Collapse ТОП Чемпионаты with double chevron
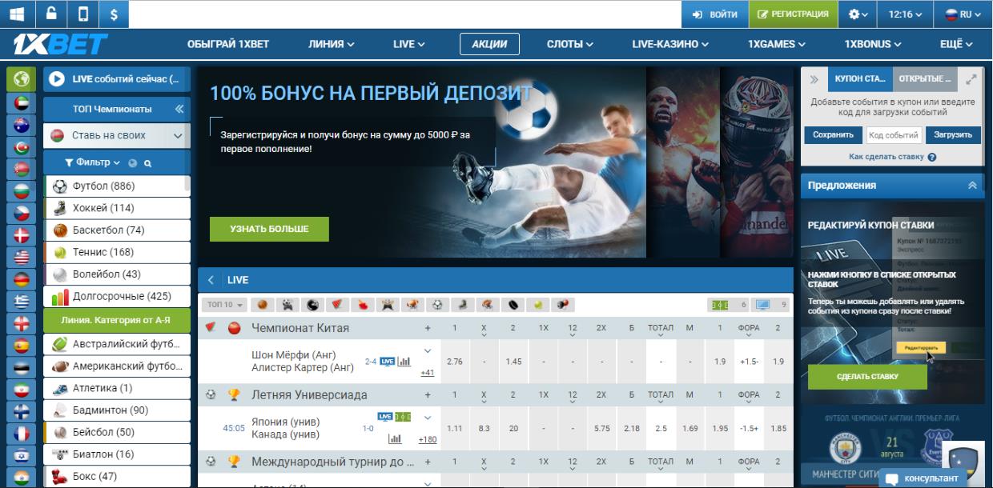Image resolution: width=993 pixels, height=488 pixels. [x=179, y=109]
